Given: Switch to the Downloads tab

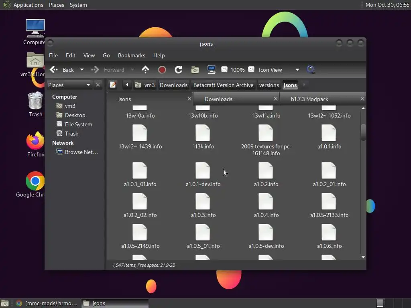Looking at the screenshot, I should pos(218,99).
